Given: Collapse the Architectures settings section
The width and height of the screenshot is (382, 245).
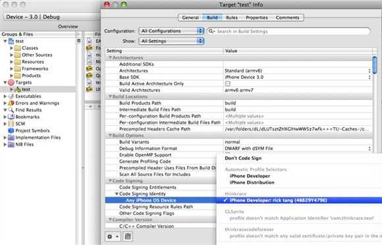Looking at the screenshot, I should 110,58.
